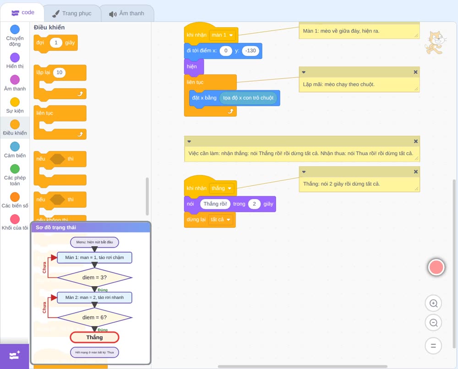Click the 'Thắng rồi!' text field
This screenshot has height=369, width=458.
215,204
